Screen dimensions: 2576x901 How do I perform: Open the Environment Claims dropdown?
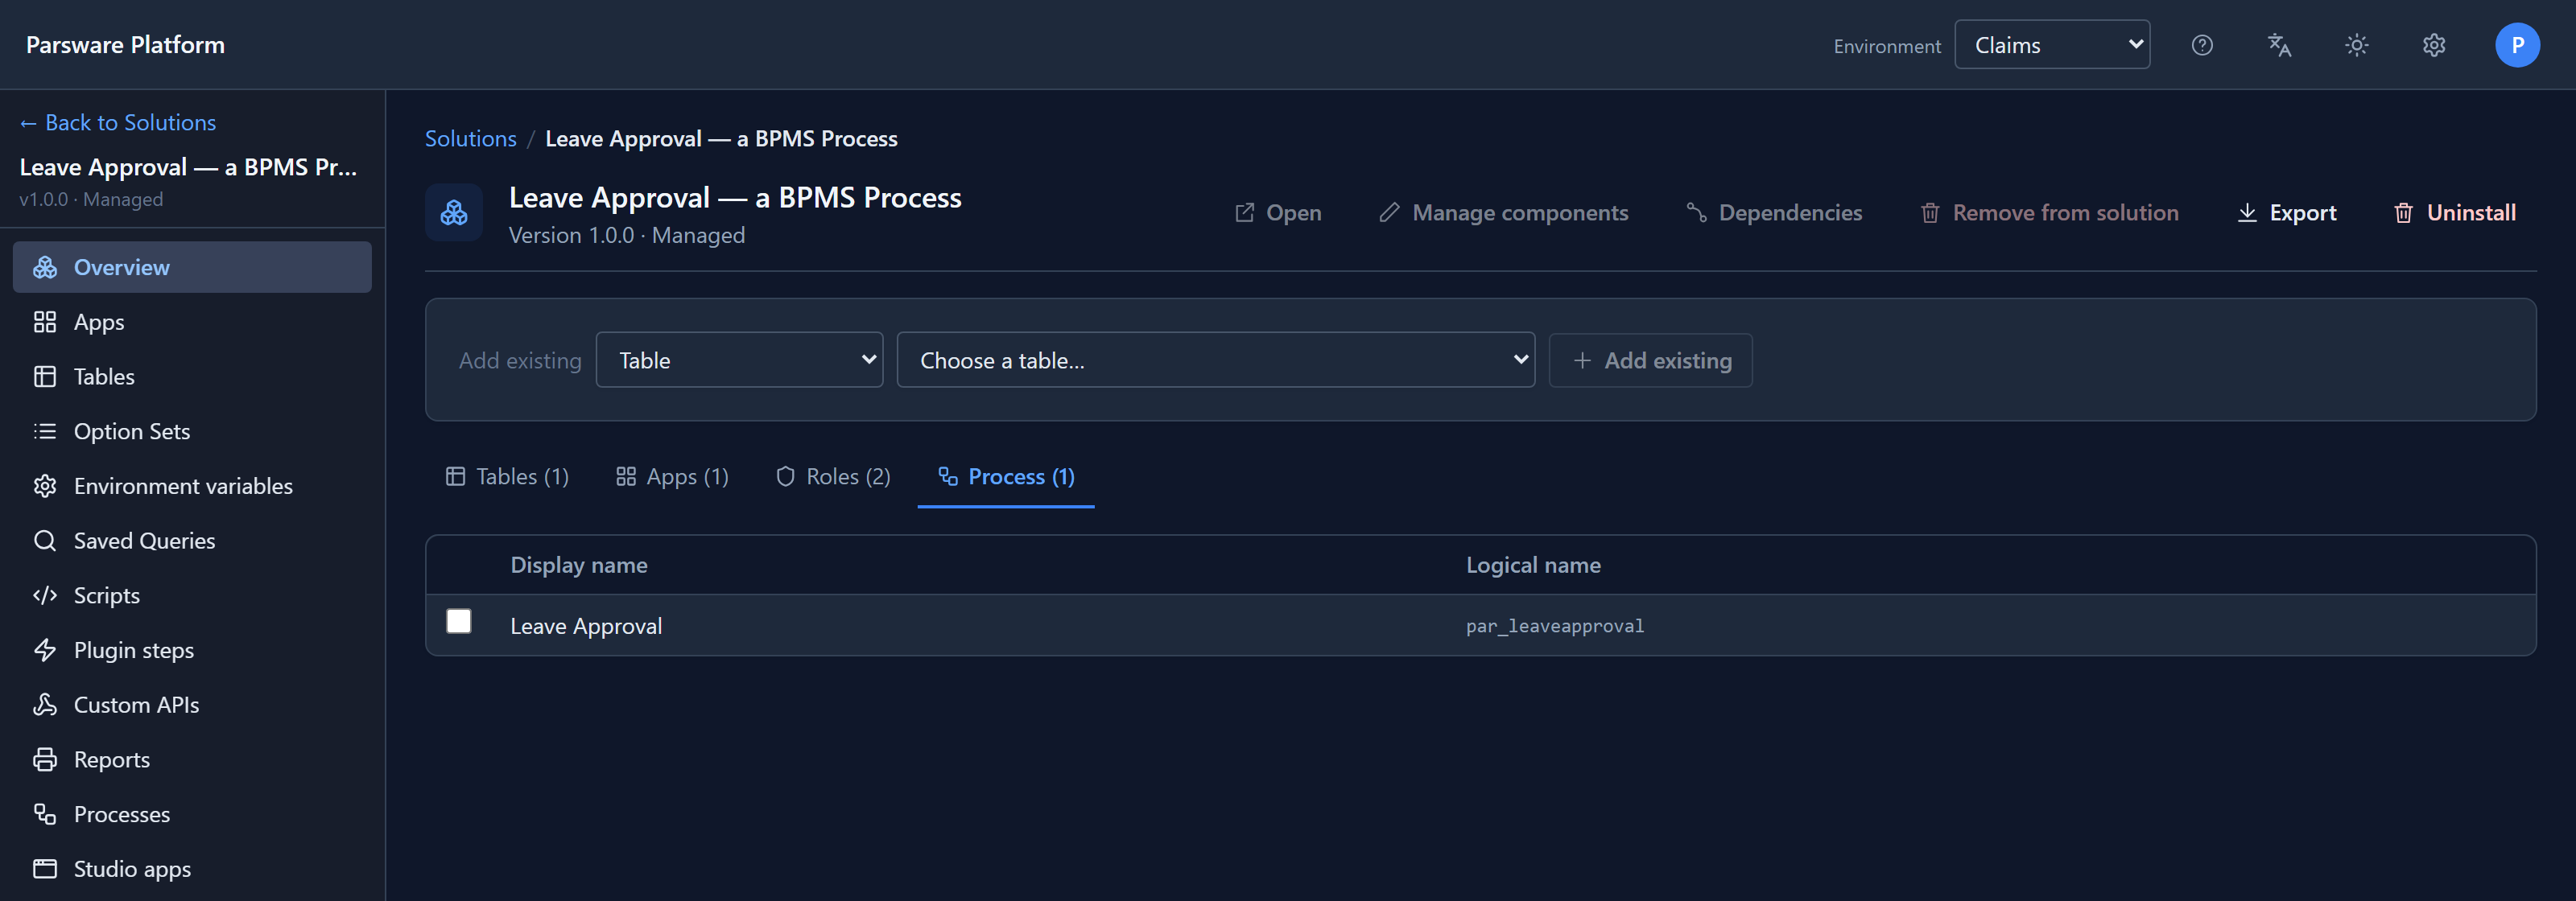coord(2052,45)
